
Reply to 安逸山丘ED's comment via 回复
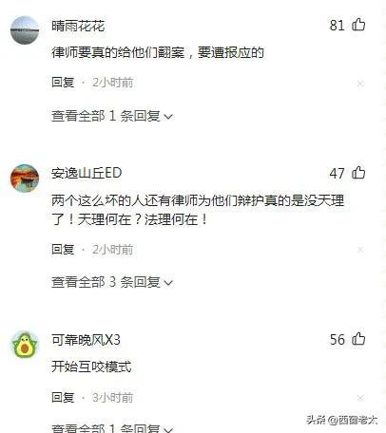63,250
